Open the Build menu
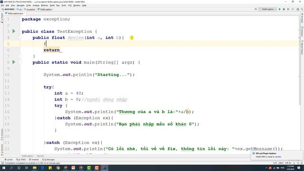The width and height of the screenshot is (304, 171). click(x=52, y=5)
